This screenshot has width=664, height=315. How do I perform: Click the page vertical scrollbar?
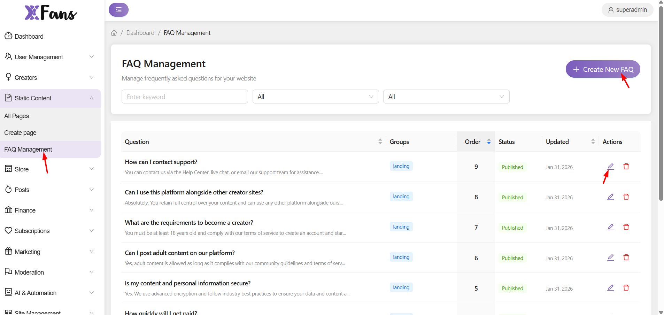(x=661, y=105)
